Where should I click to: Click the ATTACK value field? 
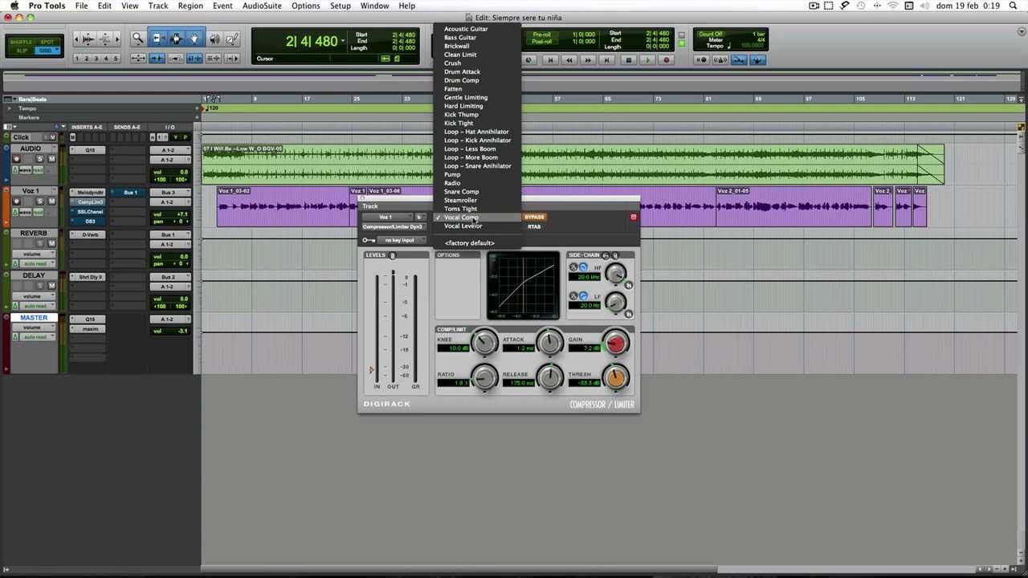520,348
